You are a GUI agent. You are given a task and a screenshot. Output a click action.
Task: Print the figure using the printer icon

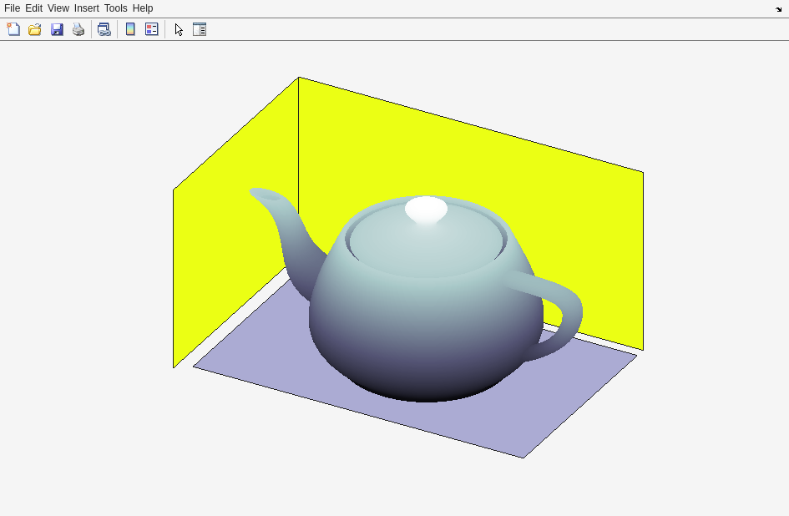tap(78, 29)
